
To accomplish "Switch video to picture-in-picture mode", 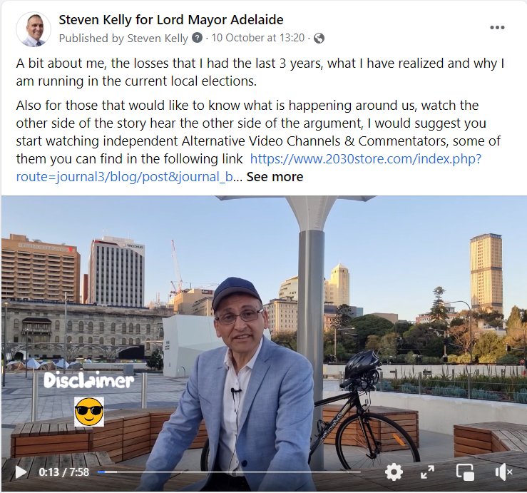I will coord(465,472).
